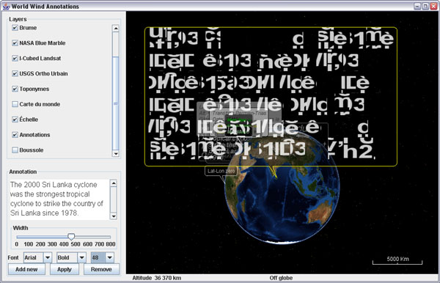Click the annotation text scroll up arrow
Viewport: 440px width, 283px height.
tap(114, 183)
